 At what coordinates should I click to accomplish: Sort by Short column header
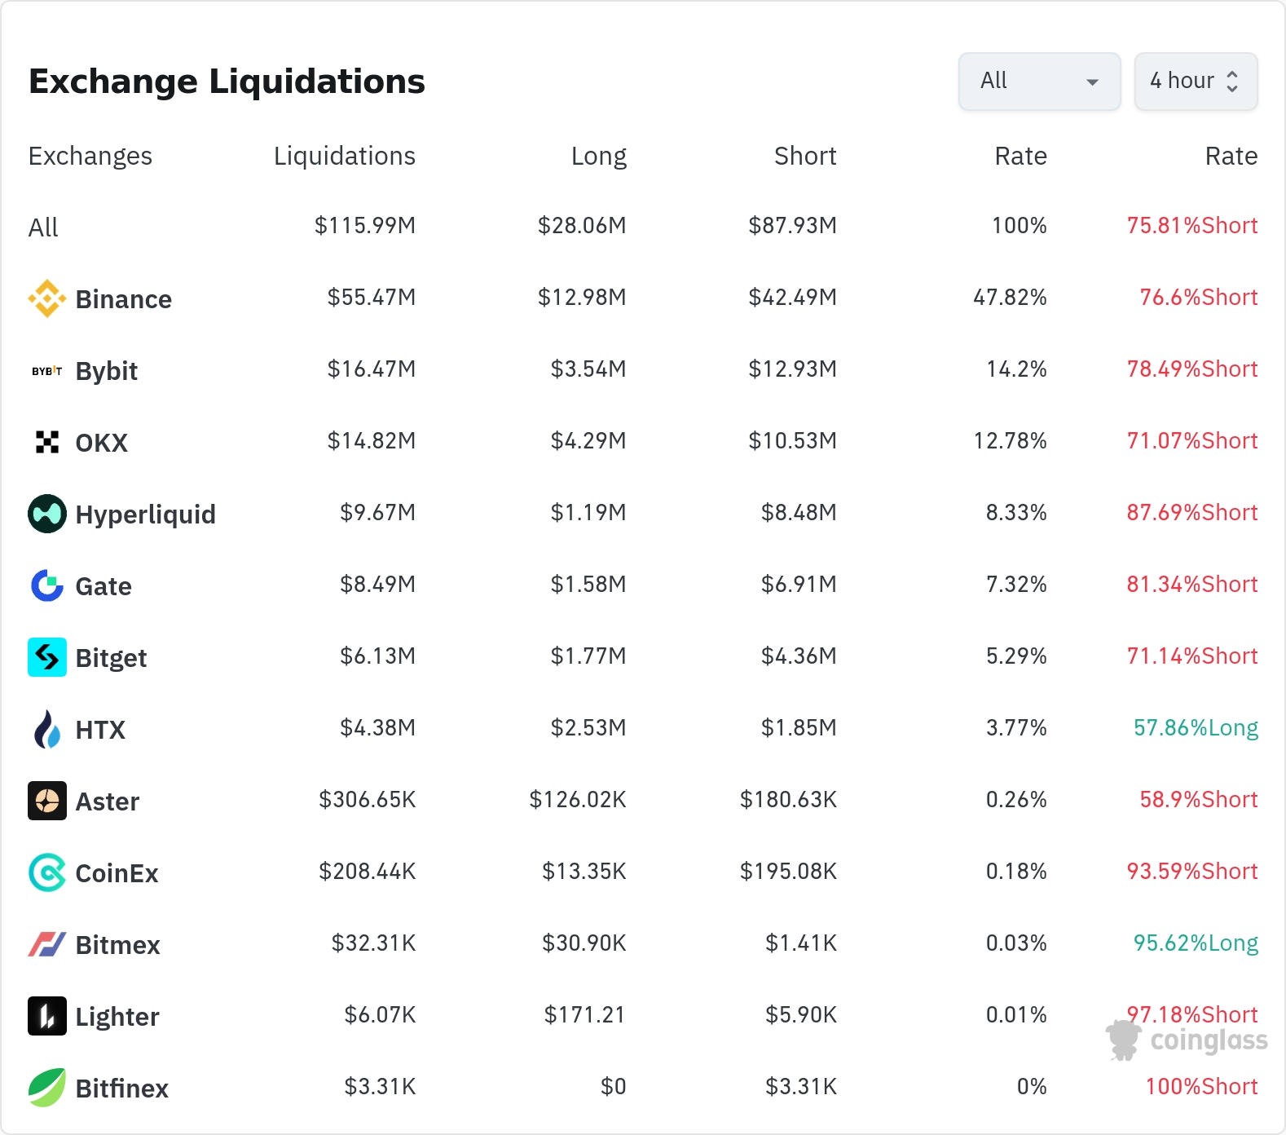click(804, 156)
